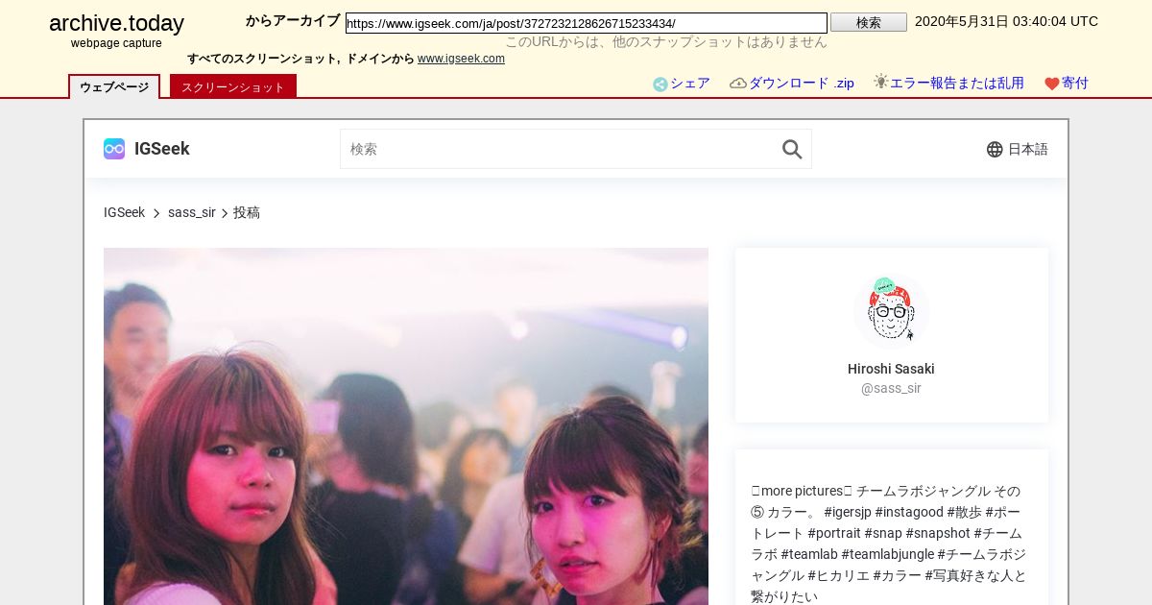The height and width of the screenshot is (605, 1152).
Task: Click the IGSeek site title
Action: click(162, 149)
